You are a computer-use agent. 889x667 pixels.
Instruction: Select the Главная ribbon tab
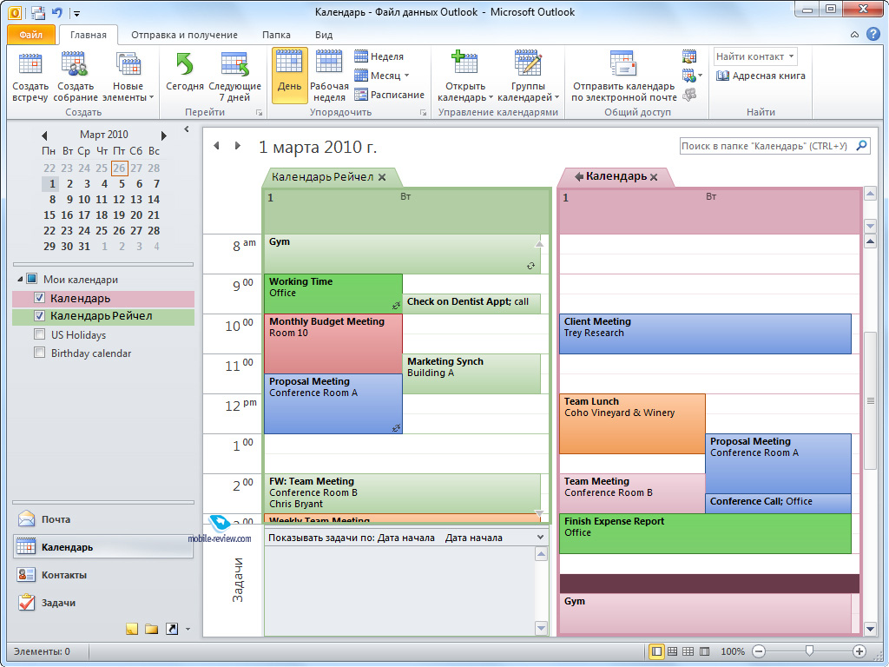coord(89,35)
